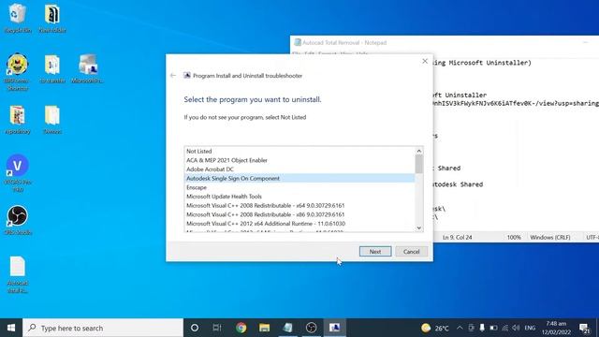Select ACA & MEP 2021 Object Enabler

pos(299,160)
